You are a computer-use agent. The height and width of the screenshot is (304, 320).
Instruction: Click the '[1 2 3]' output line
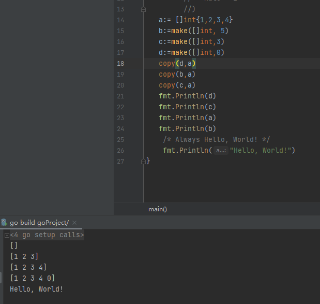tap(24, 256)
